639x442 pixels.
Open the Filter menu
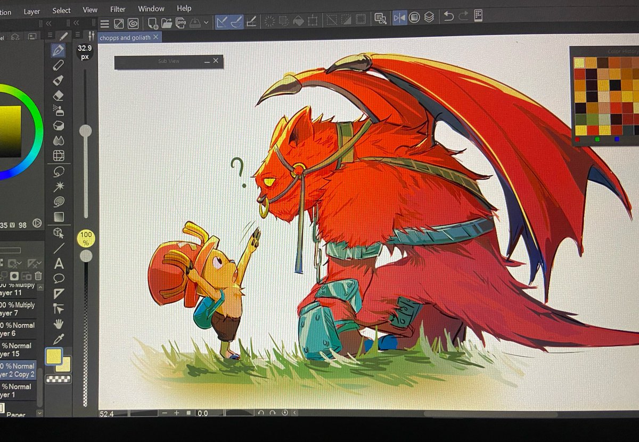[117, 9]
